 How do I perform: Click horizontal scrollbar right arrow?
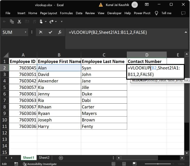click(x=182, y=158)
